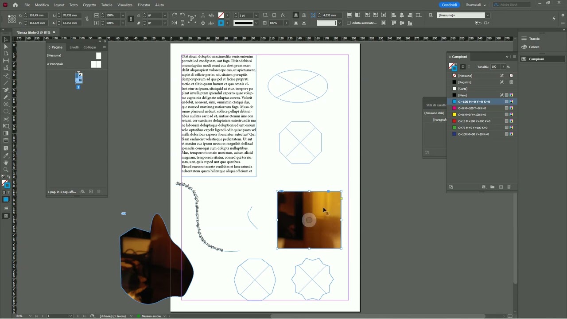Select the Scissors tool
This screenshot has height=319, width=567.
[x=6, y=119]
